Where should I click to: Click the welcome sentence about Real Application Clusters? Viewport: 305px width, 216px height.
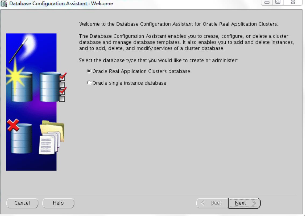(x=179, y=24)
